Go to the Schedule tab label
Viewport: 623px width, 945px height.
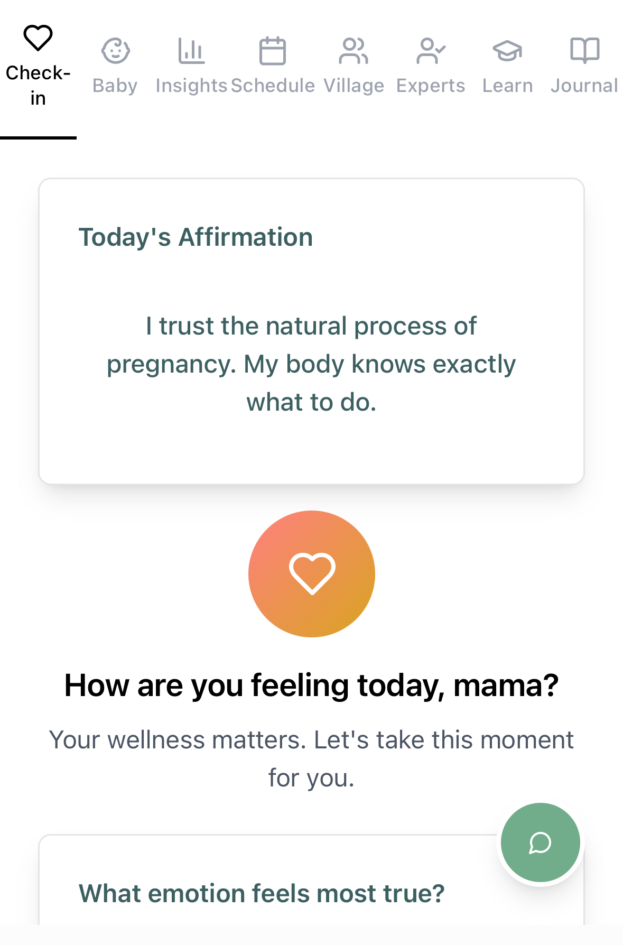pyautogui.click(x=273, y=86)
